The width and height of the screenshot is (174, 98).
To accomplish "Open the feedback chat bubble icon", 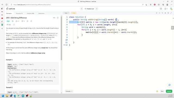I will 169,85.
